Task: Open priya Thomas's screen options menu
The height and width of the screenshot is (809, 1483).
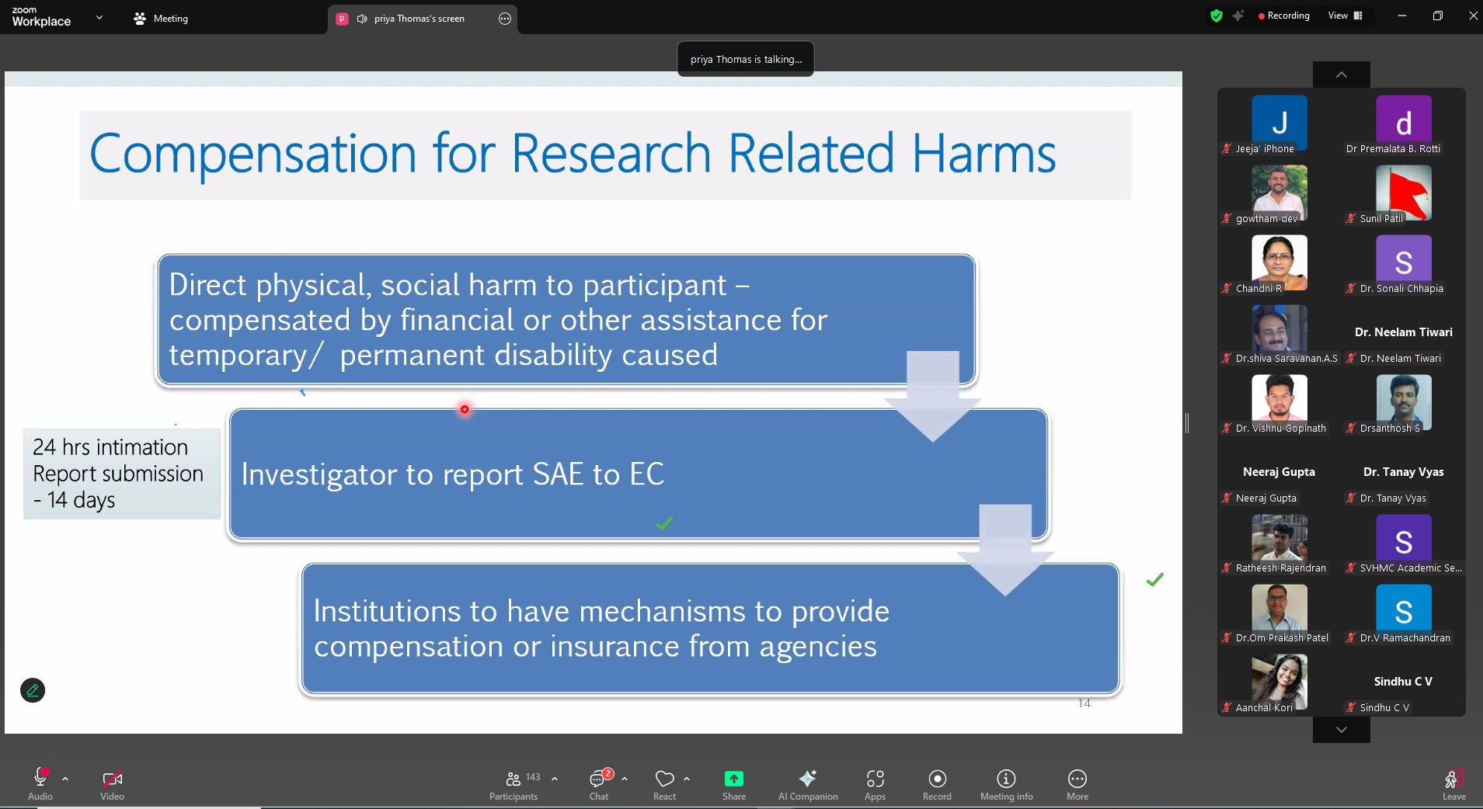Action: [x=505, y=19]
